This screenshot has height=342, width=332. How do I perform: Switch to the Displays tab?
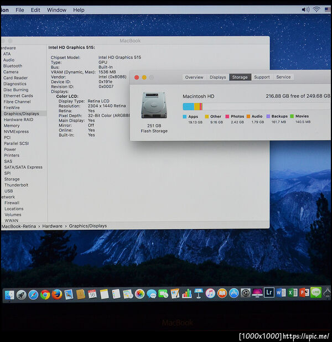217,77
